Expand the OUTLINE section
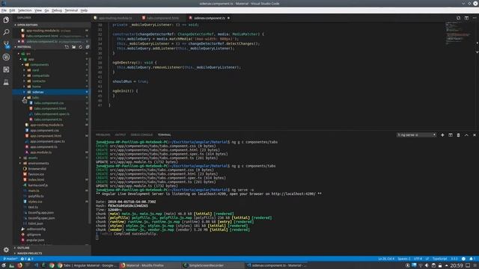Screen dimensions: 479x269 [52, 247]
